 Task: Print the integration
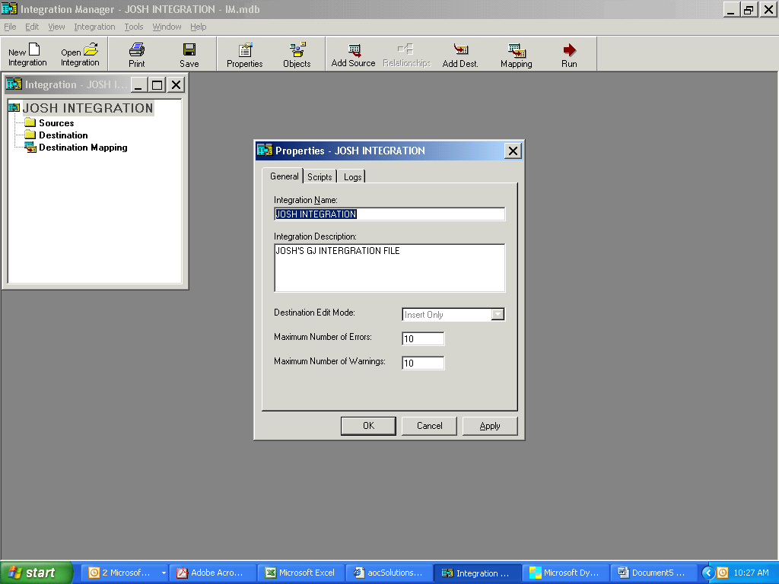click(137, 53)
